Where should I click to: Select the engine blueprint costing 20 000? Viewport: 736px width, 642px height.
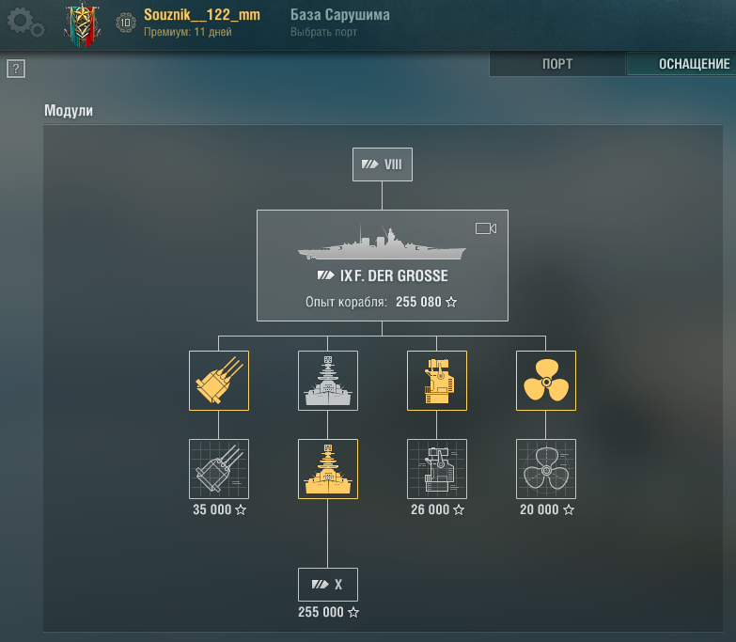(546, 469)
